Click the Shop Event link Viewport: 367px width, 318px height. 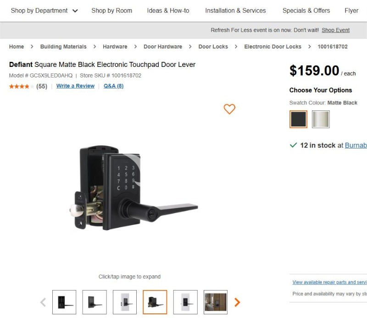[335, 30]
